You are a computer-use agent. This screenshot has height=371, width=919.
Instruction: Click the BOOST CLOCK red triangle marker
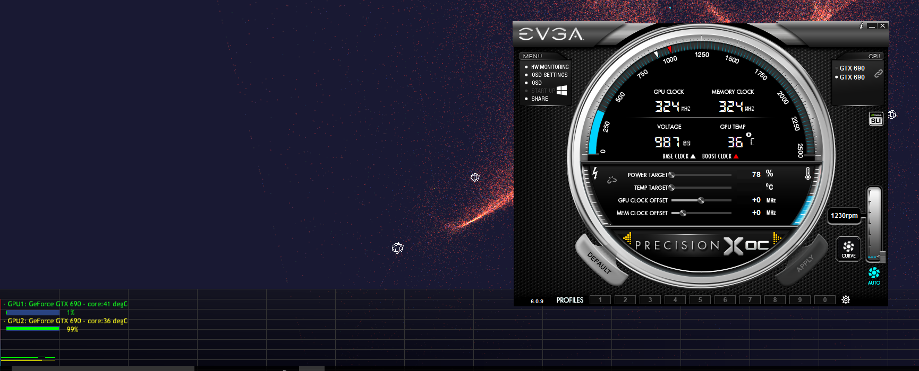point(736,156)
